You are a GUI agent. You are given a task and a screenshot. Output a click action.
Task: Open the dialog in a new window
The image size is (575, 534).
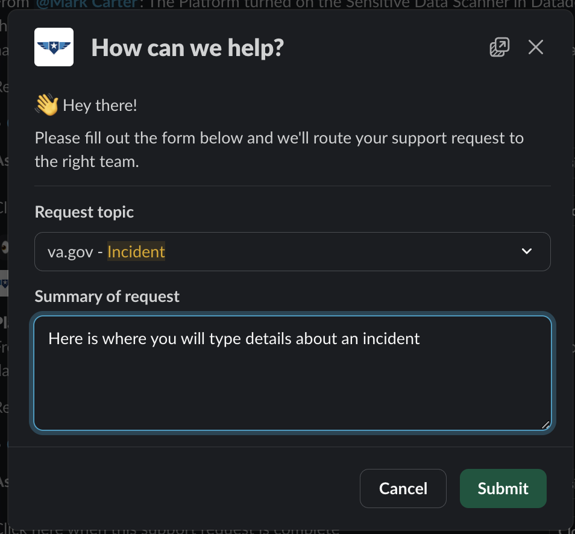[x=499, y=47]
